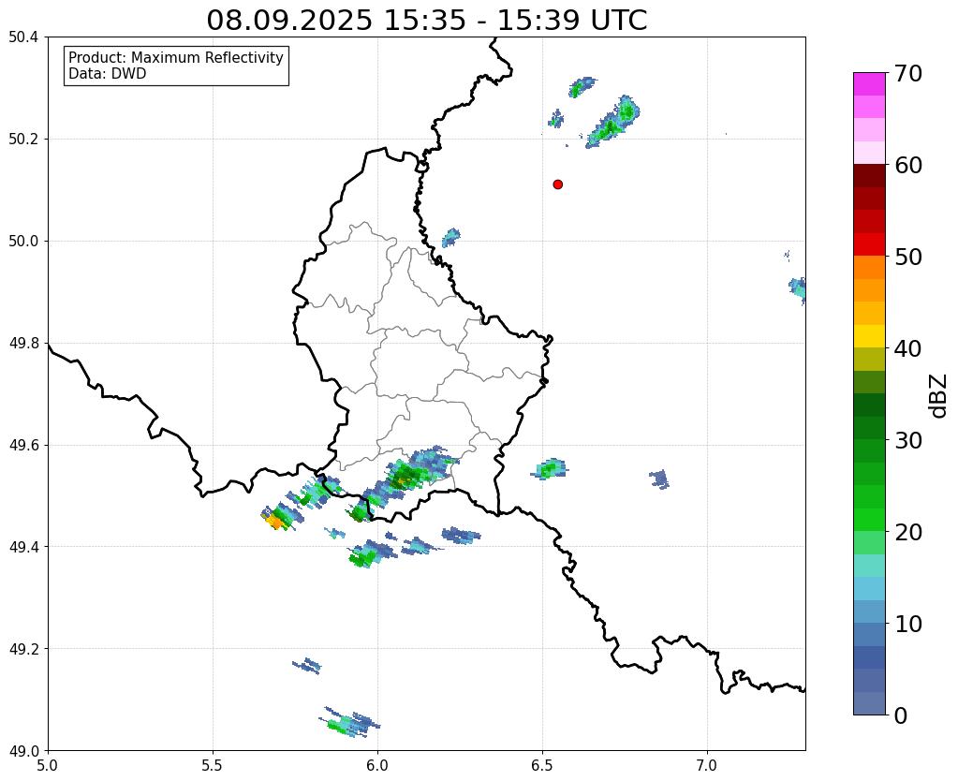Click the bottom slate-blue colorbar segment at 0
Screen dimensions: 958x781
tap(869, 703)
